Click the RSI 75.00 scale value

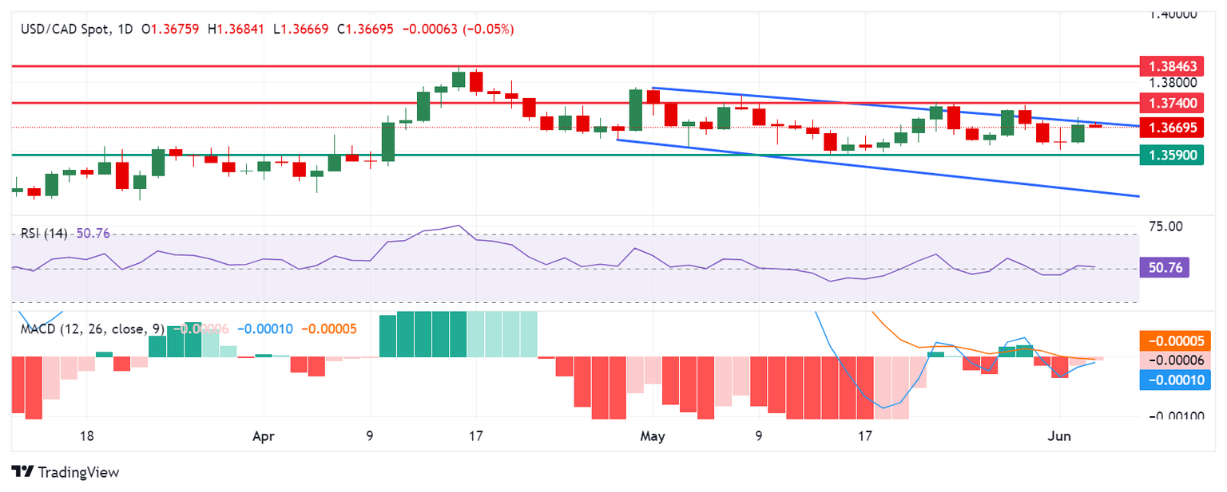(1165, 226)
